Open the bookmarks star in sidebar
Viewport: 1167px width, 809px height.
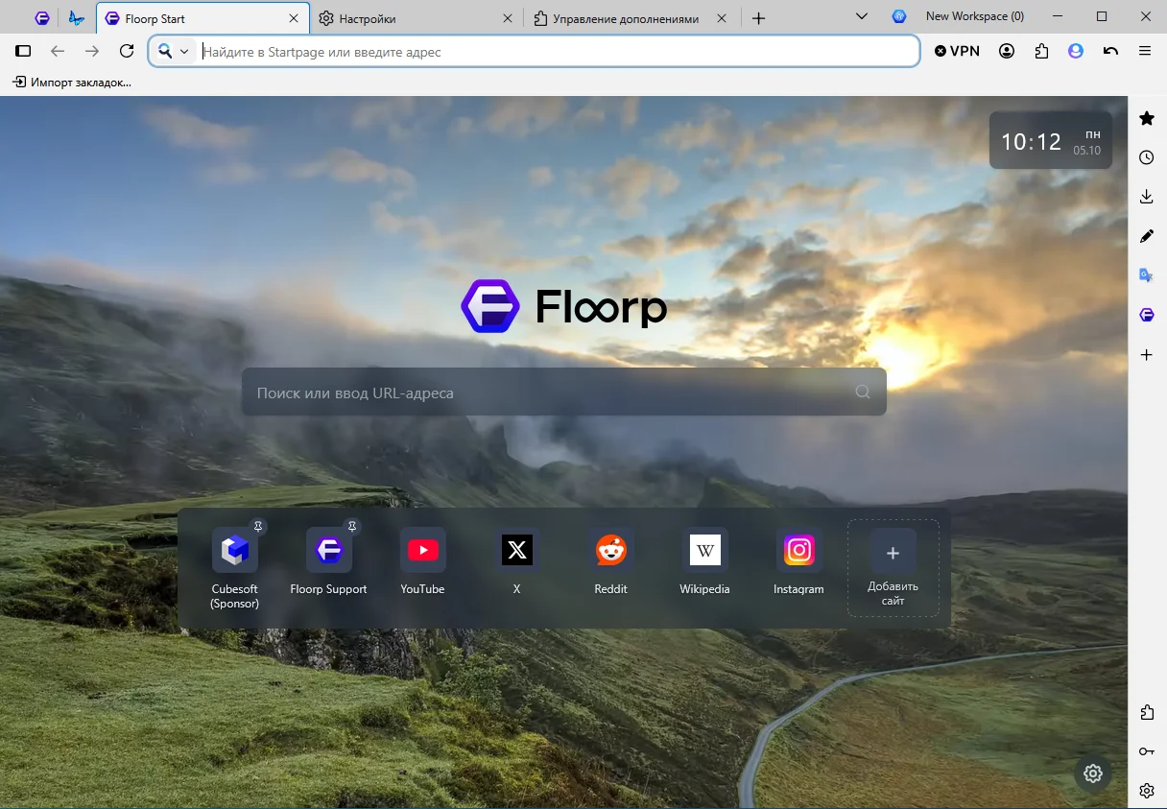click(1147, 118)
